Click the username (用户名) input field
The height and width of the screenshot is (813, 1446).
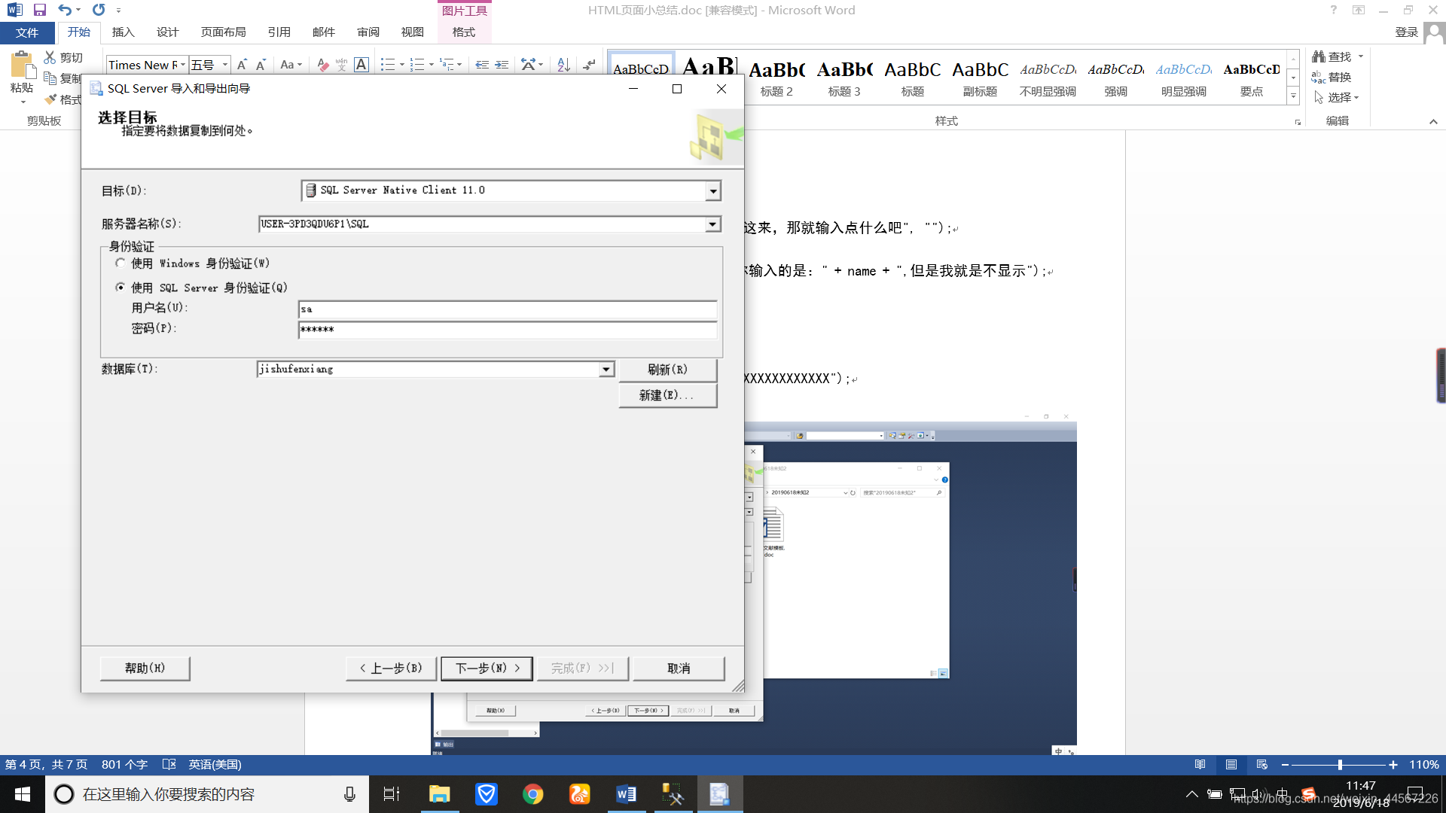pos(508,309)
